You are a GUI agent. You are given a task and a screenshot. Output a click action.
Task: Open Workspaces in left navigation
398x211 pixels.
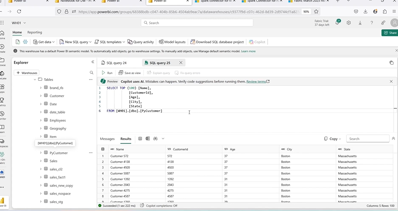3,143
